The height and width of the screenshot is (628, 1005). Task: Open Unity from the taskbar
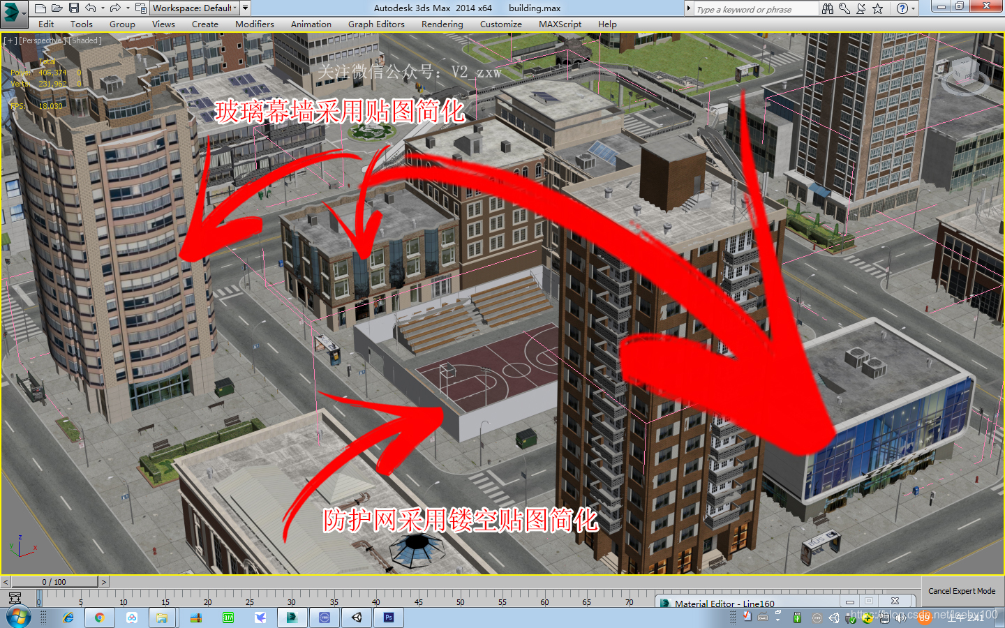(357, 618)
